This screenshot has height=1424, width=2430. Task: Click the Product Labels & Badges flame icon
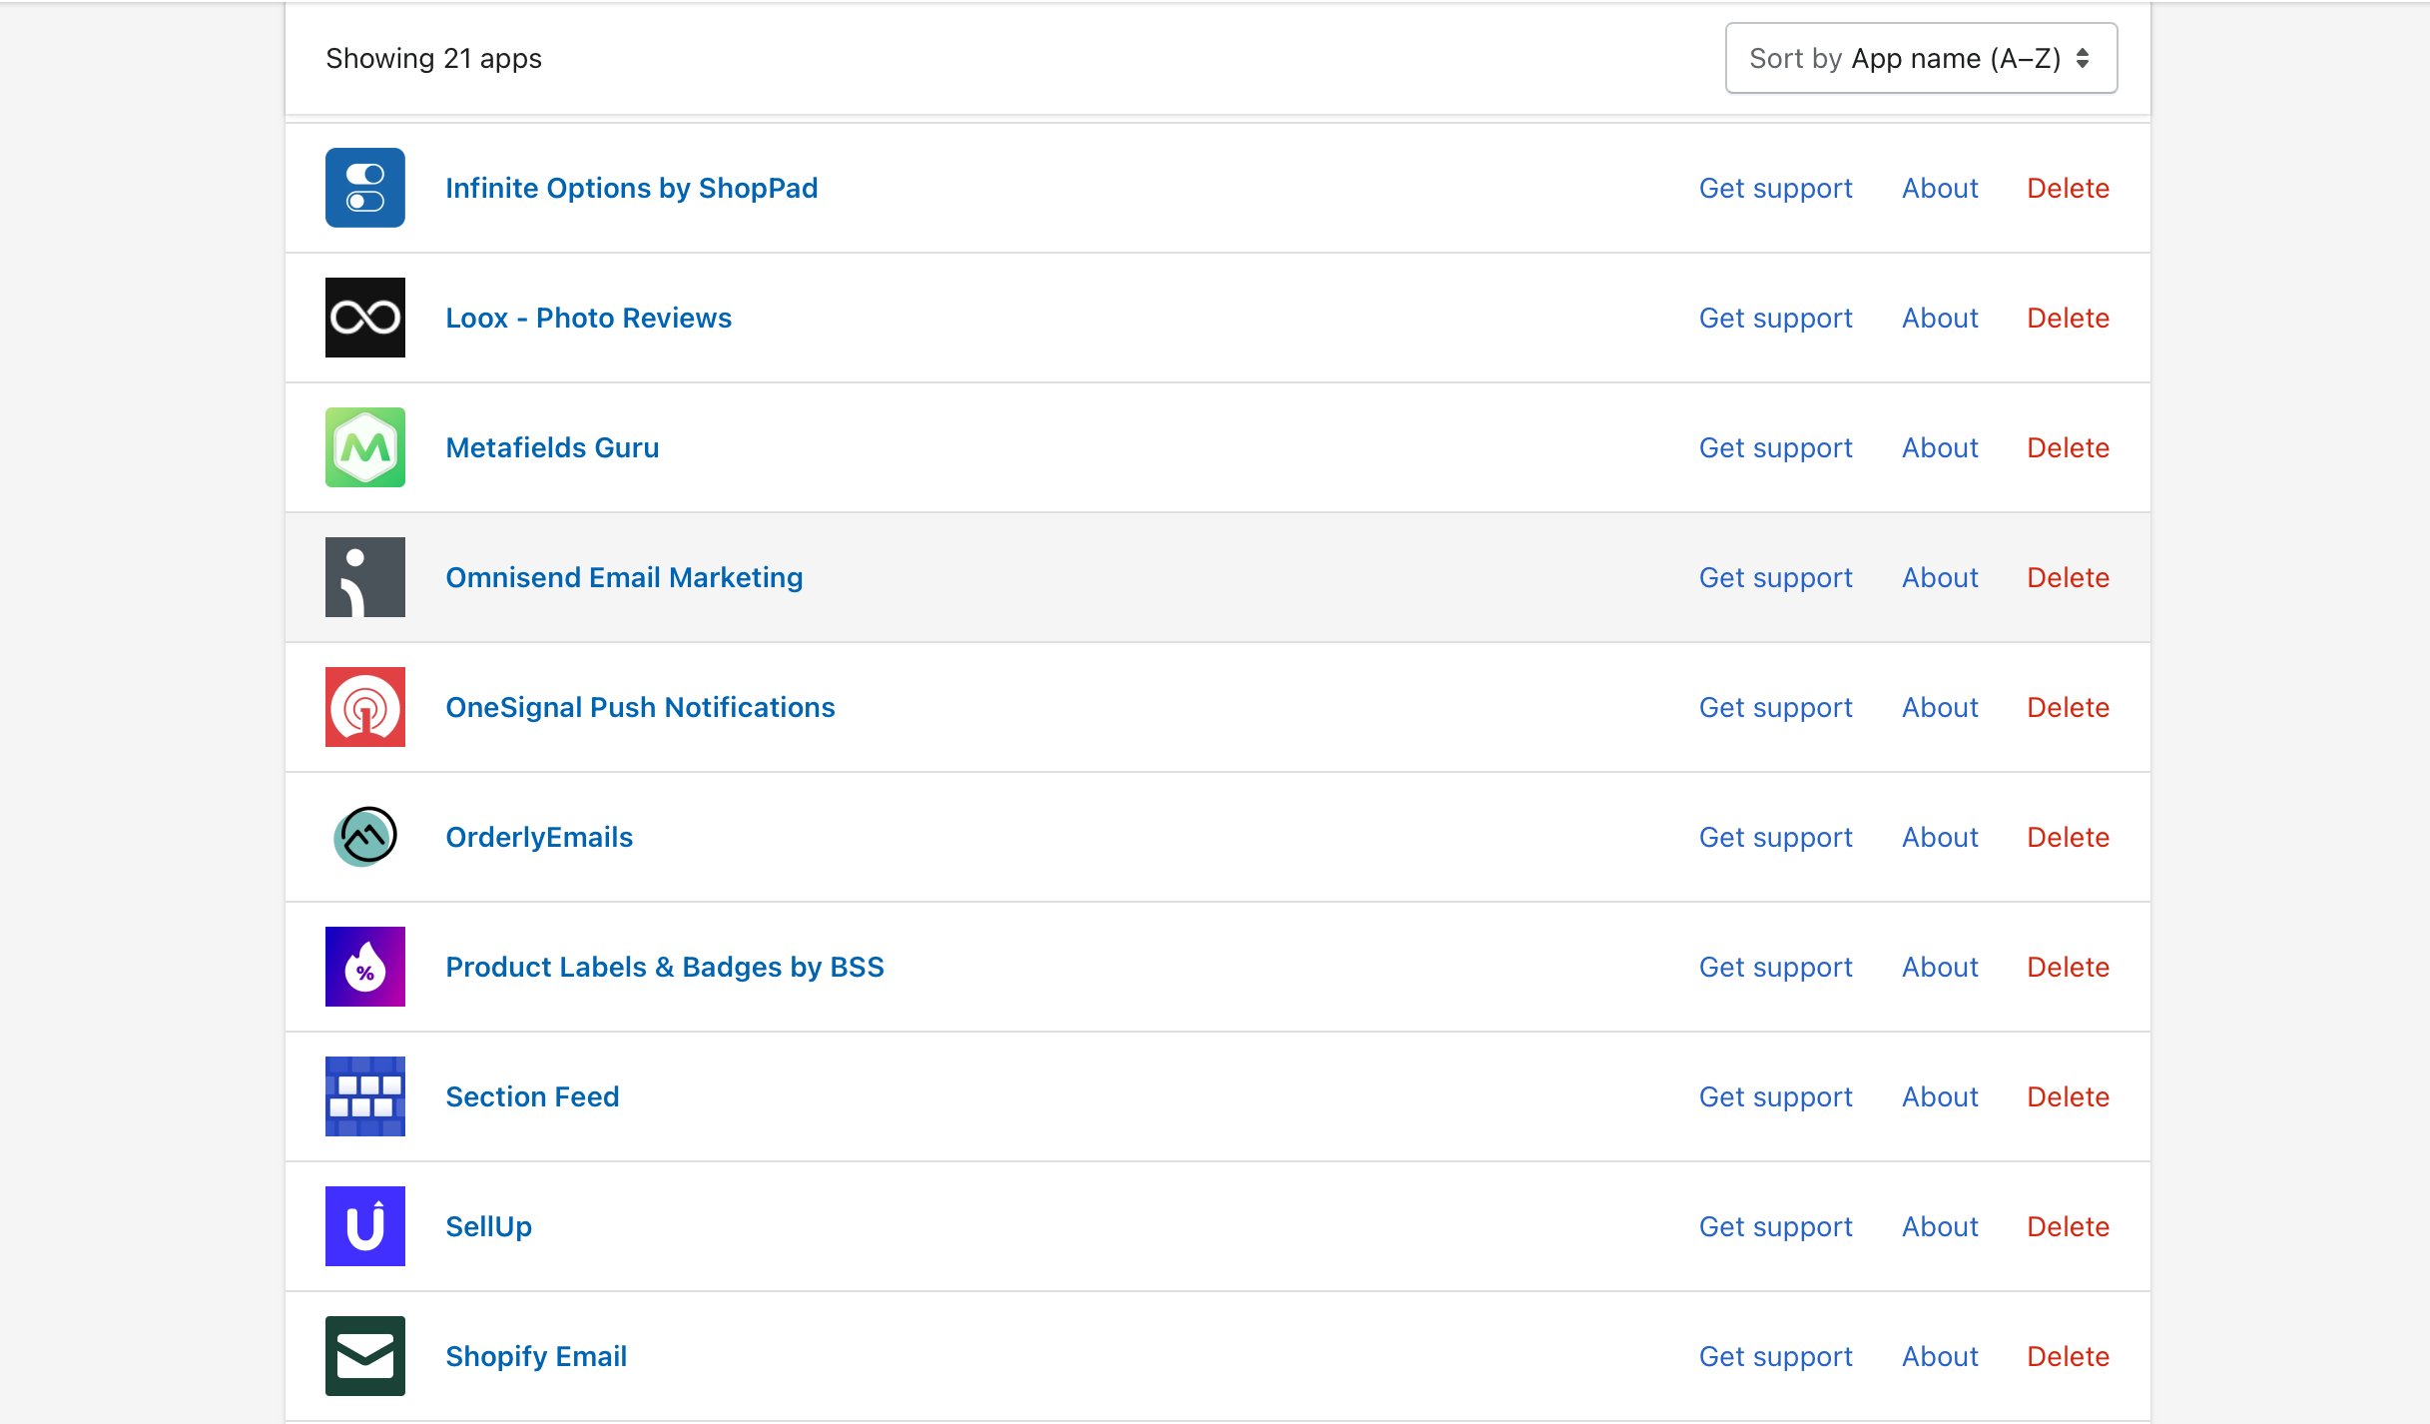click(x=365, y=967)
